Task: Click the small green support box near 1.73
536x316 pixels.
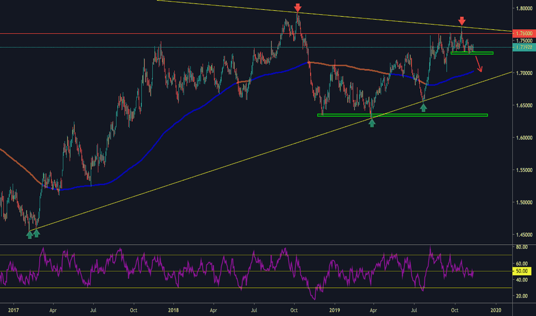Action: click(x=472, y=53)
